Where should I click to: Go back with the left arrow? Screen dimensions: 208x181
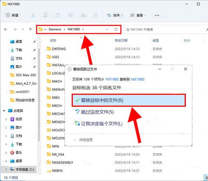click(6, 30)
